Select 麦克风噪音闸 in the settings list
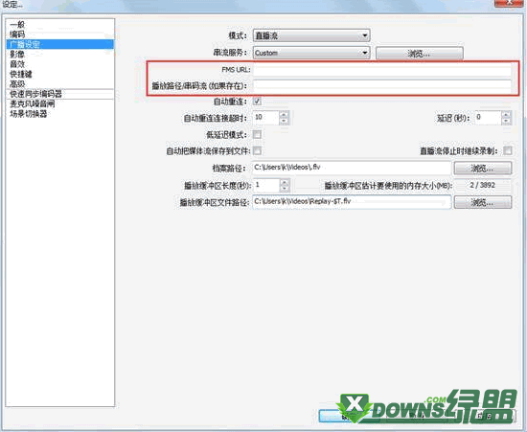527x432 pixels. coord(33,103)
